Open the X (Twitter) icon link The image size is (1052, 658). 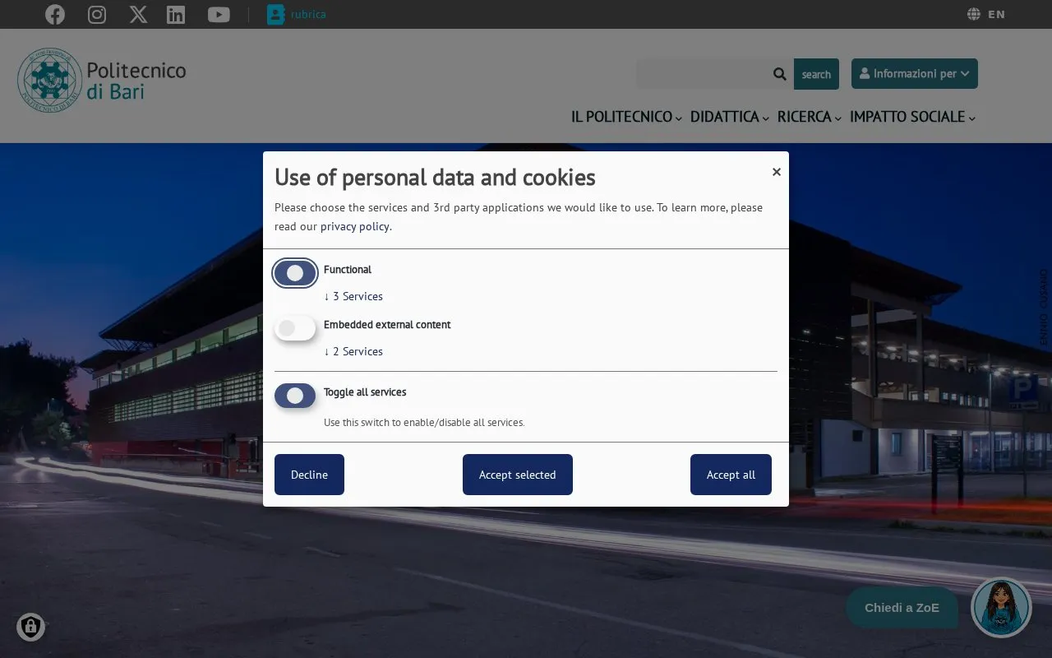click(138, 14)
